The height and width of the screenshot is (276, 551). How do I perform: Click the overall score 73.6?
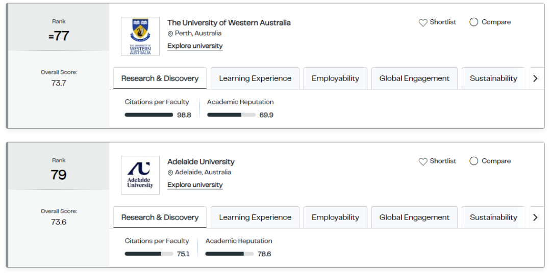click(59, 222)
